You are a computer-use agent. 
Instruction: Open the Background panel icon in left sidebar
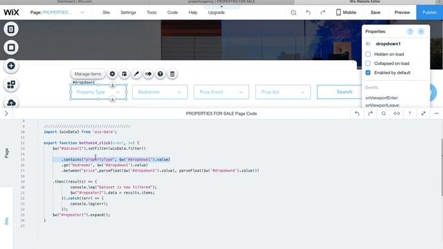point(11,48)
